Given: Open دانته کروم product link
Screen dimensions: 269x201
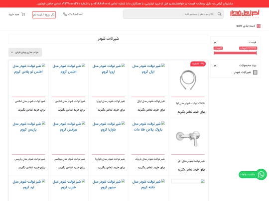Looking at the screenshot, I should [x=148, y=184].
